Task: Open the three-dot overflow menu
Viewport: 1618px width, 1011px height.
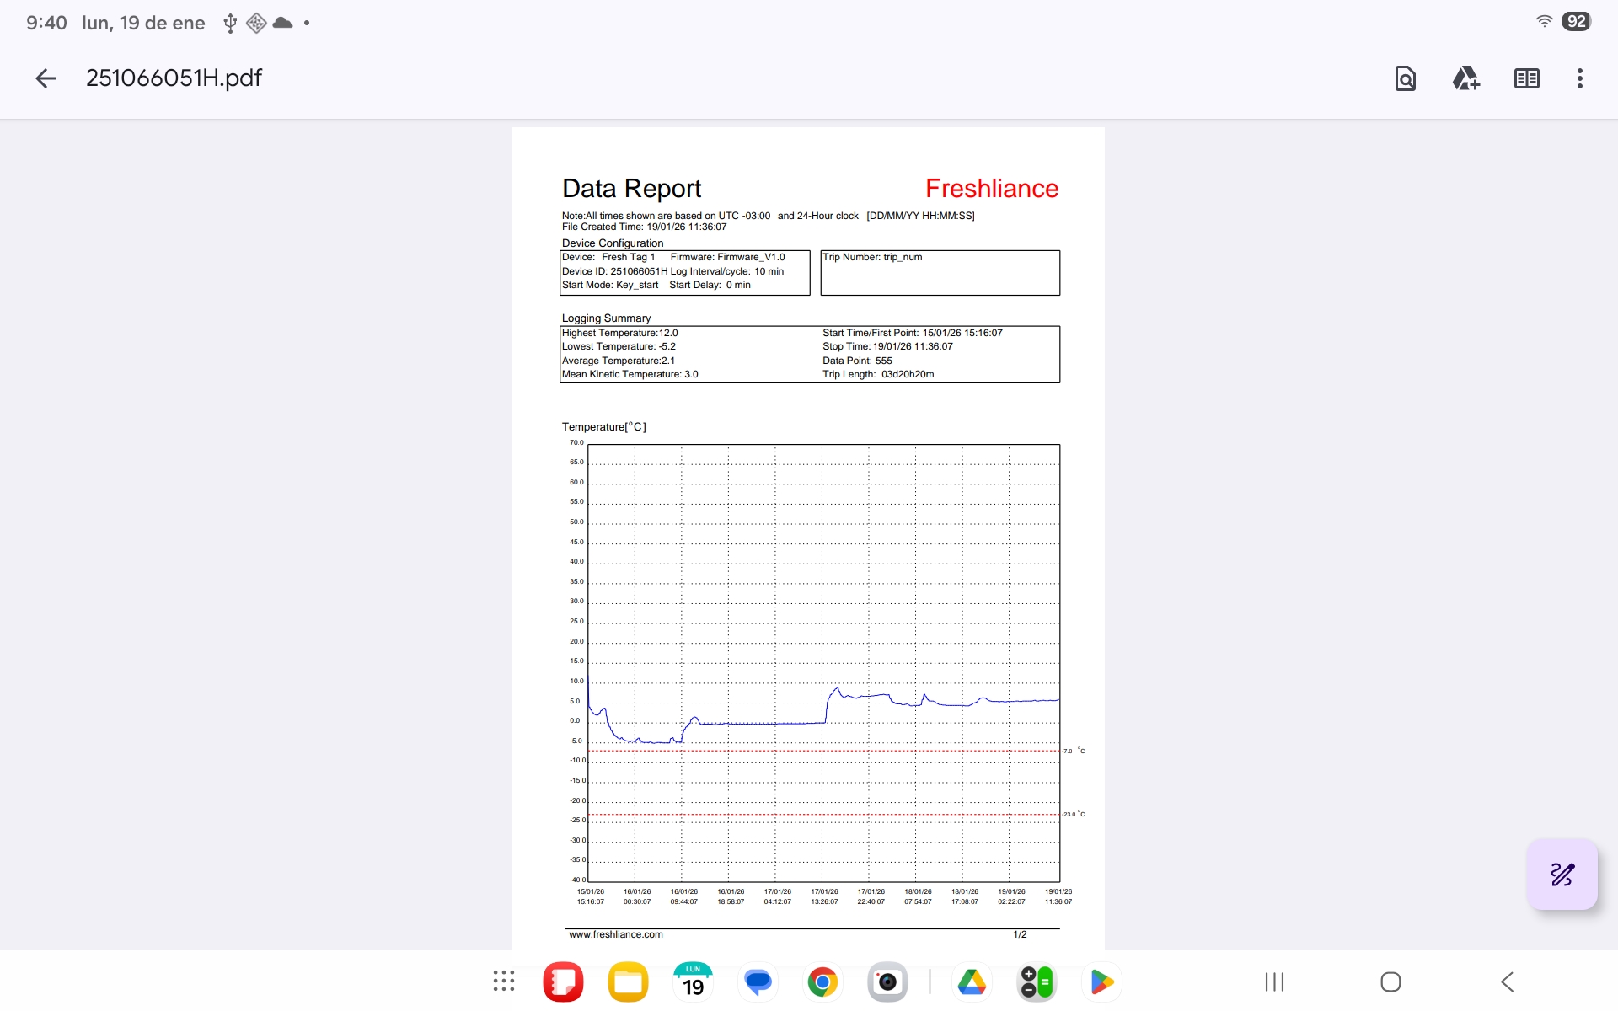Action: point(1579,78)
